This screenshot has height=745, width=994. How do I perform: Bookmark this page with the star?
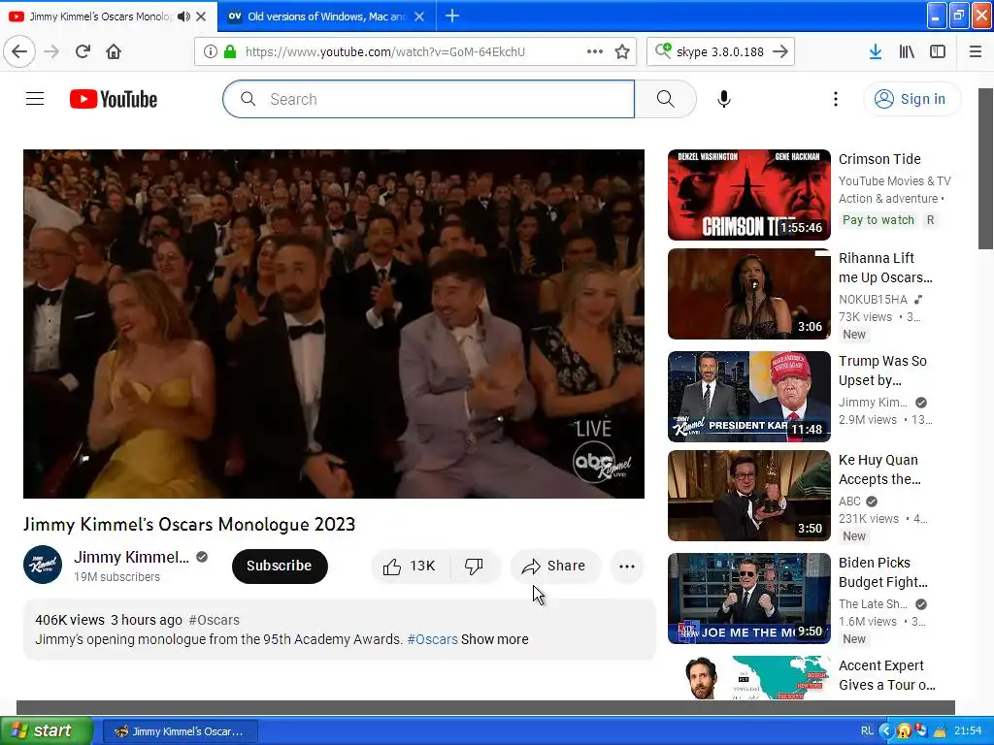(x=622, y=51)
